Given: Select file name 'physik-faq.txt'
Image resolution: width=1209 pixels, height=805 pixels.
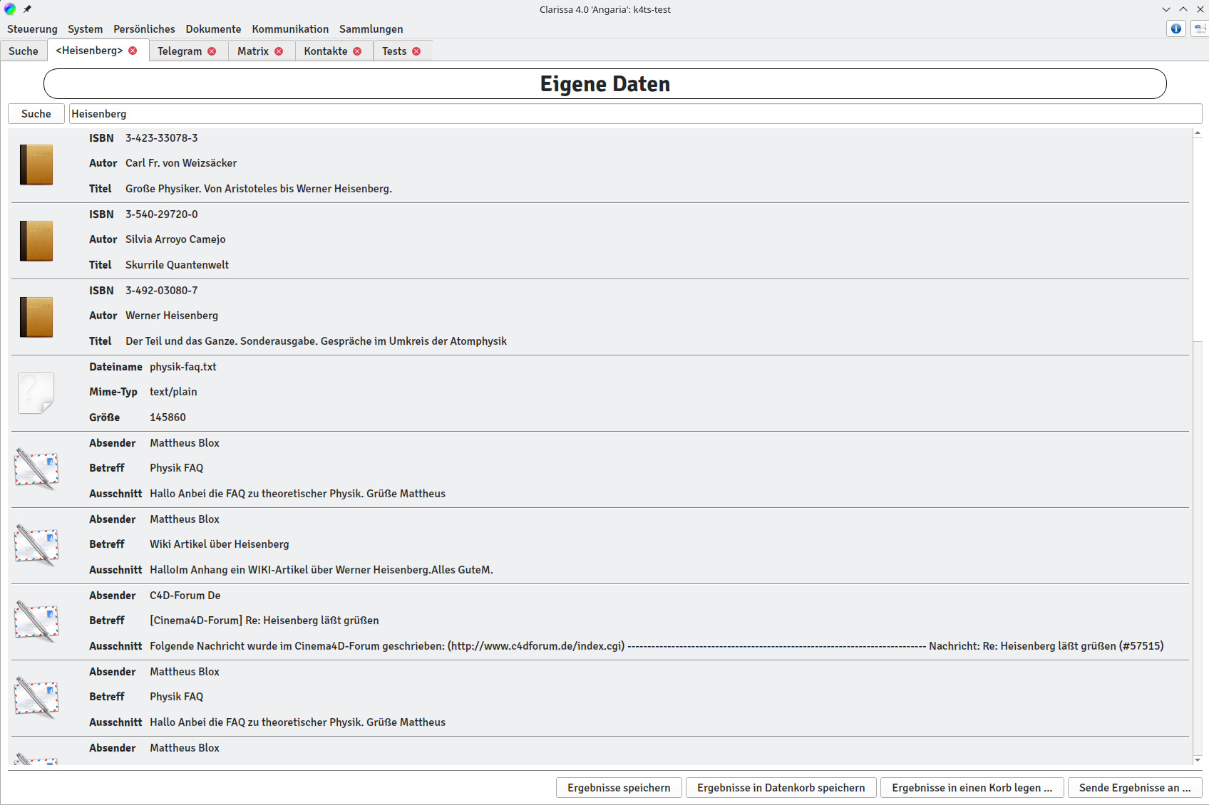Looking at the screenshot, I should (183, 367).
